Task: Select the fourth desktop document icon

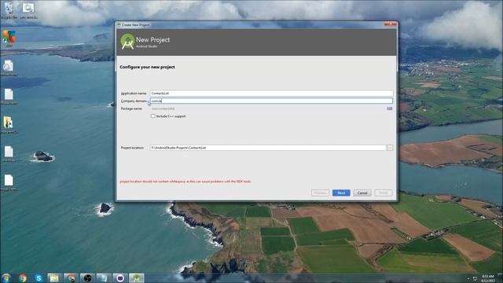Action: point(9,96)
